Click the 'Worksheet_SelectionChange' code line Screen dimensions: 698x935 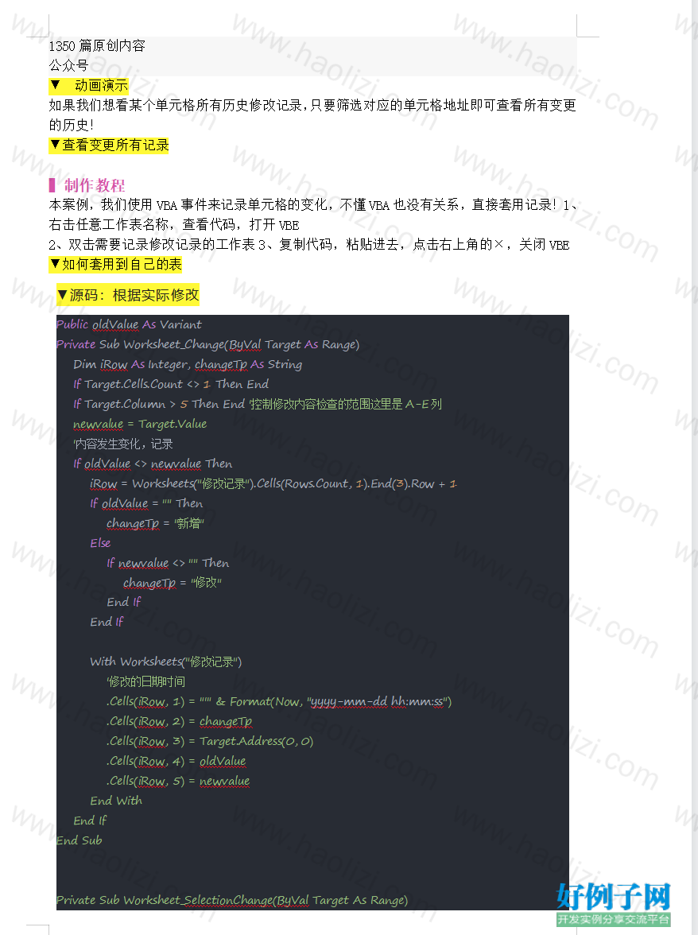pos(232,900)
